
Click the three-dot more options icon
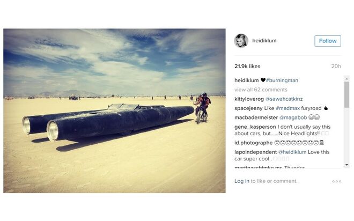coord(336,181)
